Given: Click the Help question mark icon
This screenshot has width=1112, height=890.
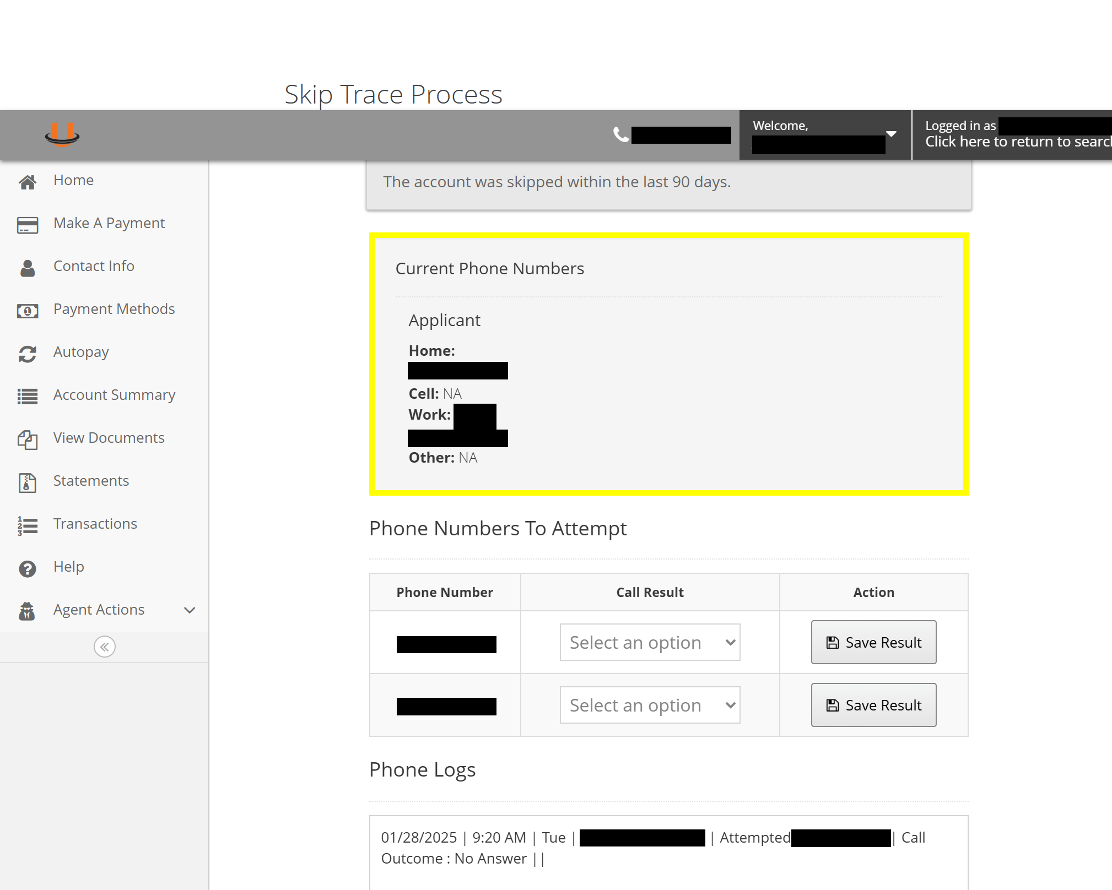Looking at the screenshot, I should [x=28, y=568].
